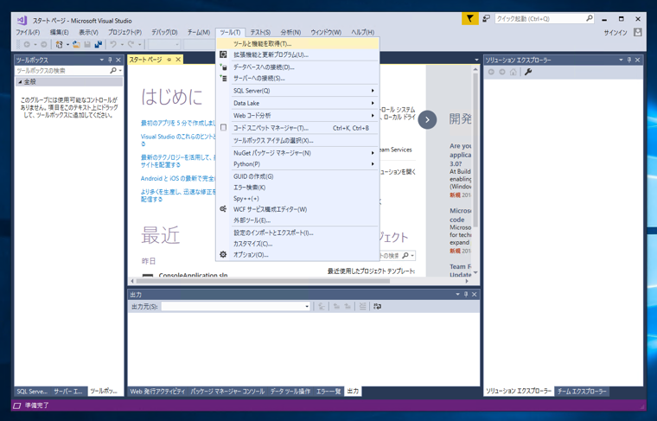Screen dimensions: 657x421
Task: Click the New Project toolbar icon
Action: point(59,44)
